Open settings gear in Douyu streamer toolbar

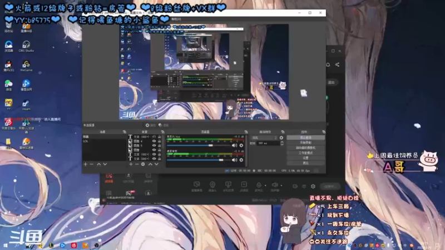pos(313,186)
